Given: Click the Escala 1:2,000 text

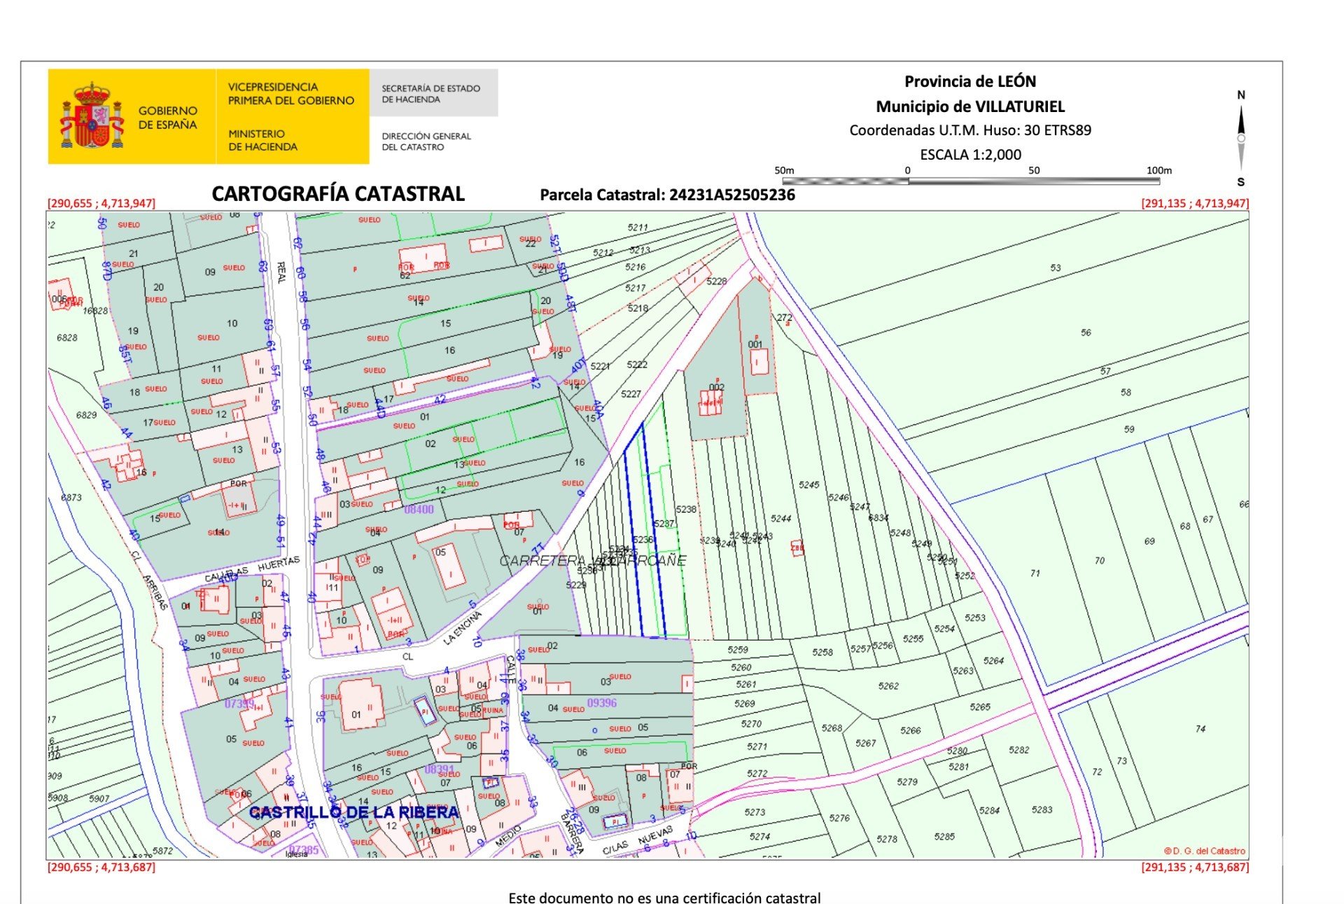Looking at the screenshot, I should point(970,155).
